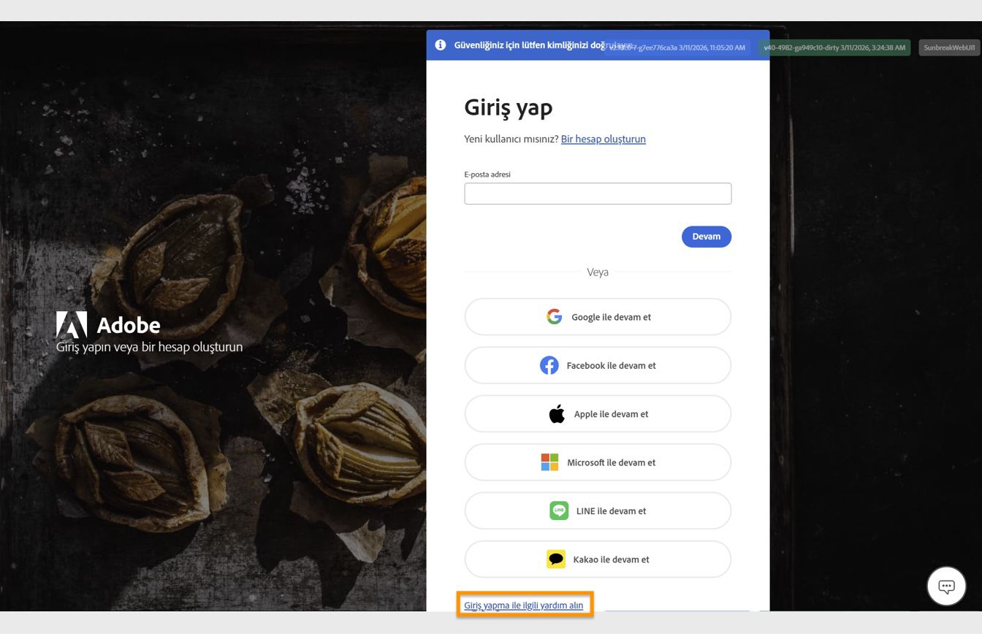Click the 'E-posta adresi' label
The image size is (982, 634).
pyautogui.click(x=487, y=175)
